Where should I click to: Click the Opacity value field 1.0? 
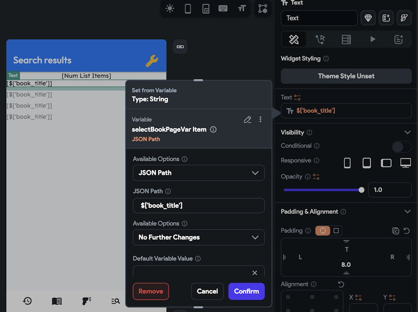(x=390, y=190)
